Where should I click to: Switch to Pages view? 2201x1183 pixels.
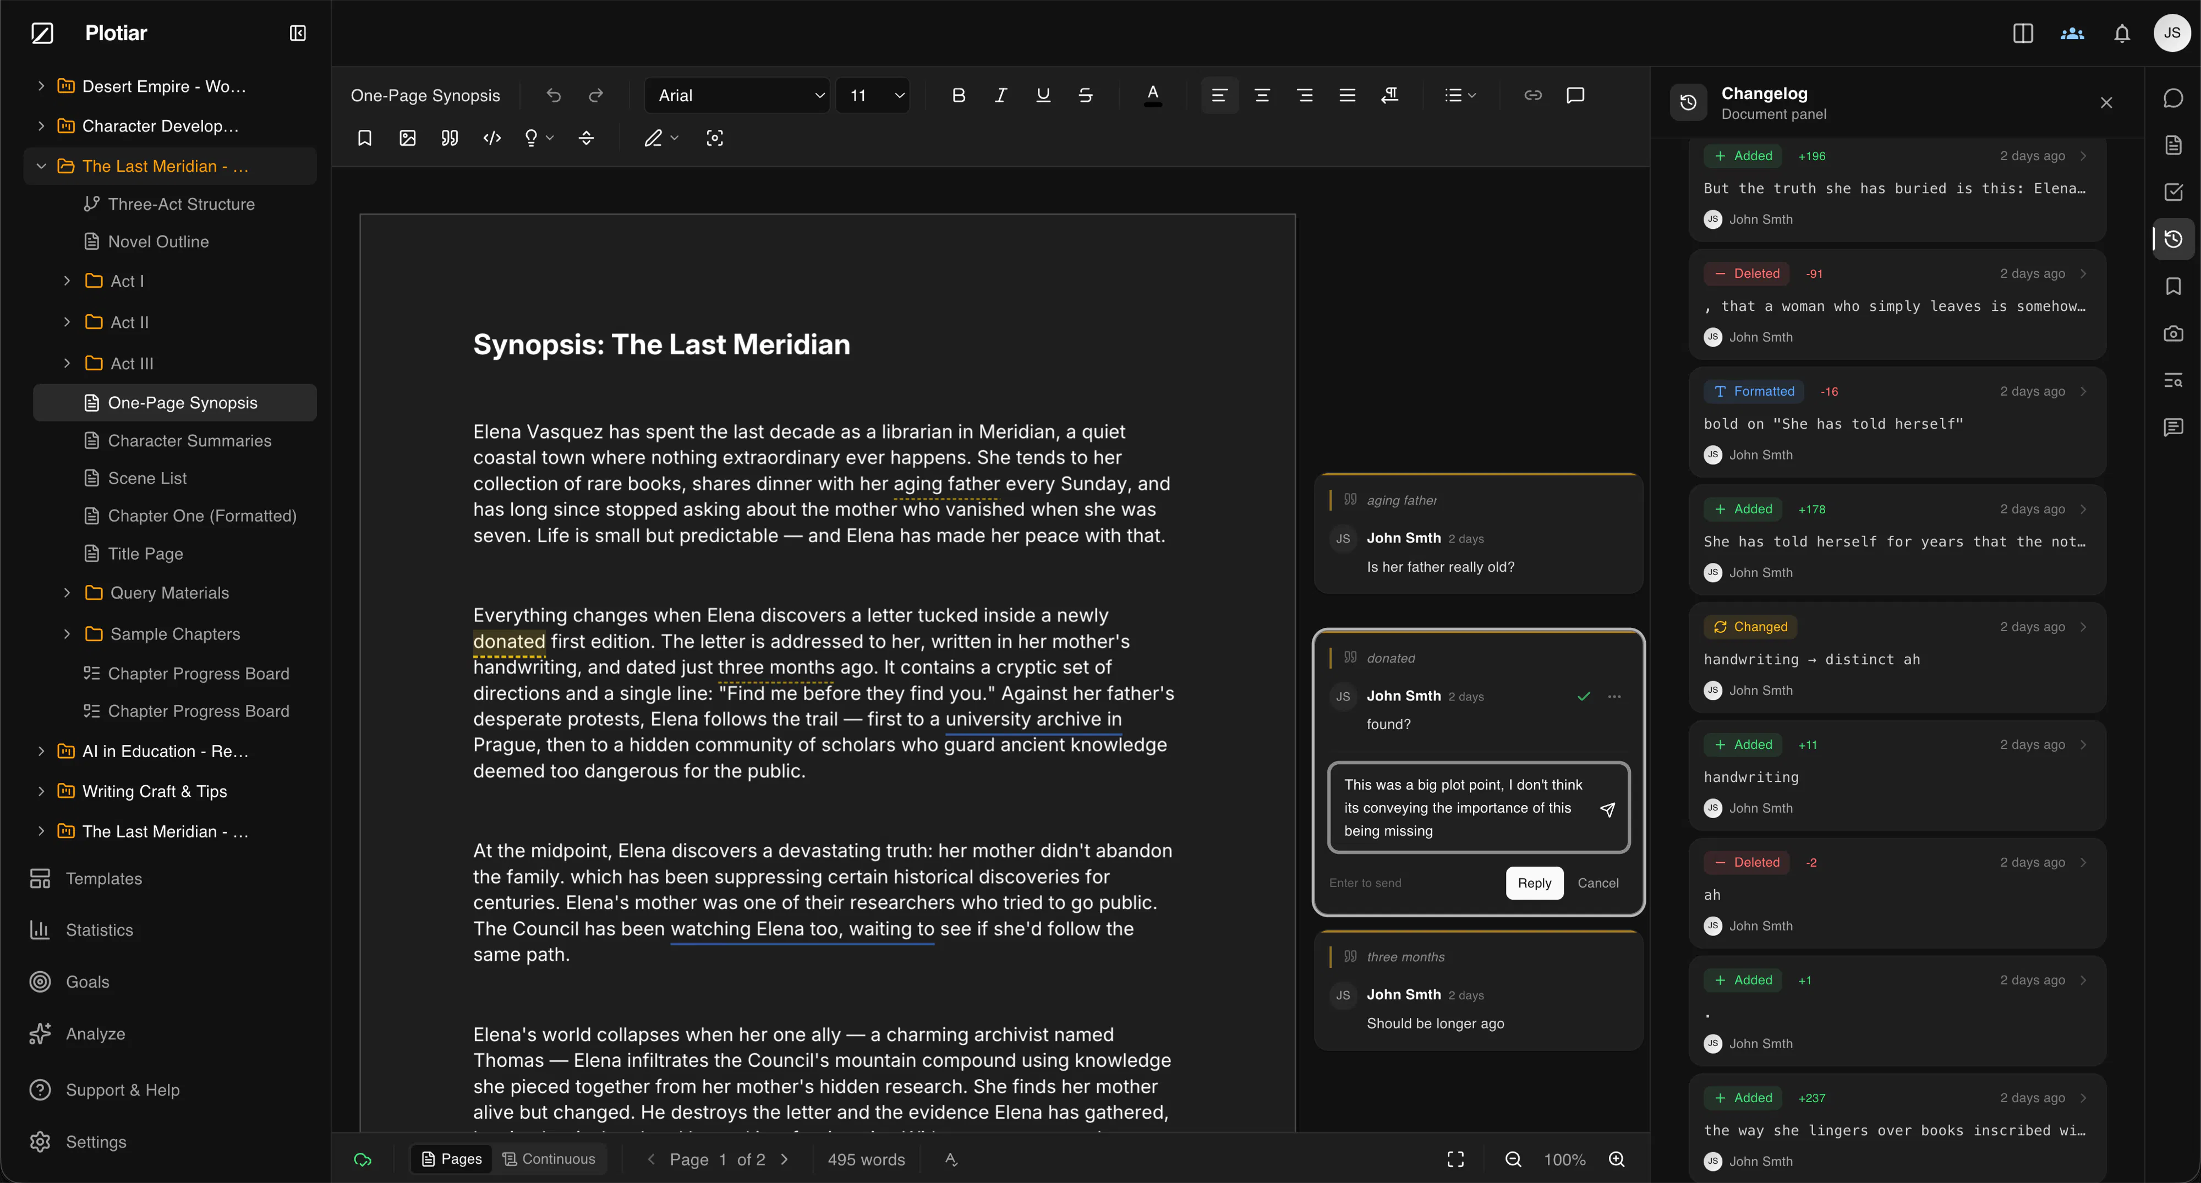[452, 1159]
